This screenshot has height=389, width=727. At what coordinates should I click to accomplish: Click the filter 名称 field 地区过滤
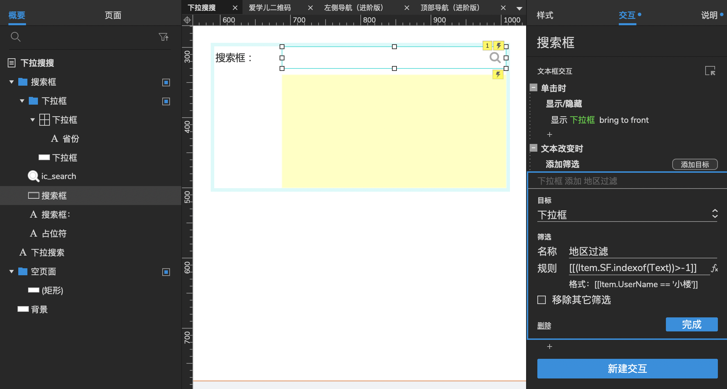[x=643, y=251]
